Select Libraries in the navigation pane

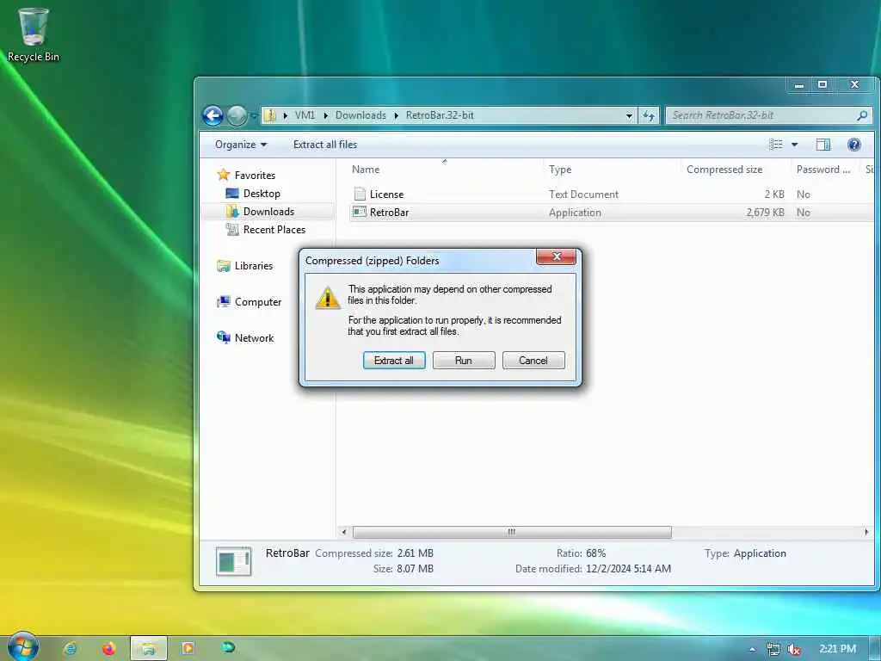click(244, 266)
